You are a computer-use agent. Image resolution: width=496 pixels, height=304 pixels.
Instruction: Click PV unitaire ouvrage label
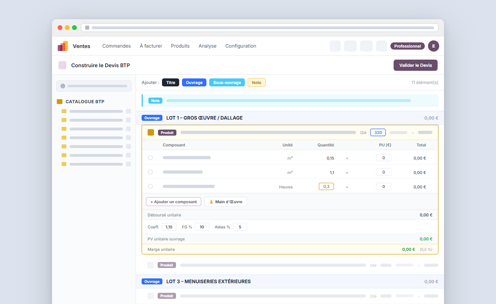pos(166,239)
